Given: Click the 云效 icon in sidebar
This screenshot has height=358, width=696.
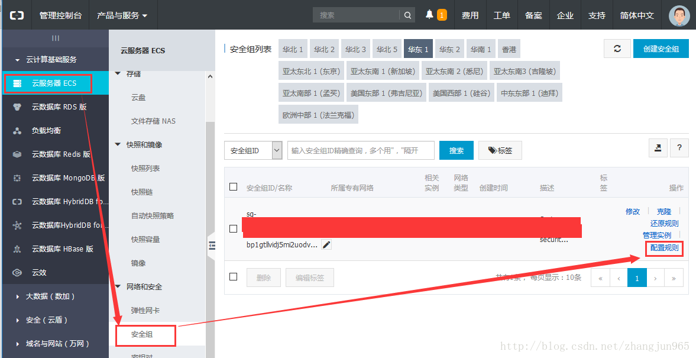Looking at the screenshot, I should pos(17,273).
